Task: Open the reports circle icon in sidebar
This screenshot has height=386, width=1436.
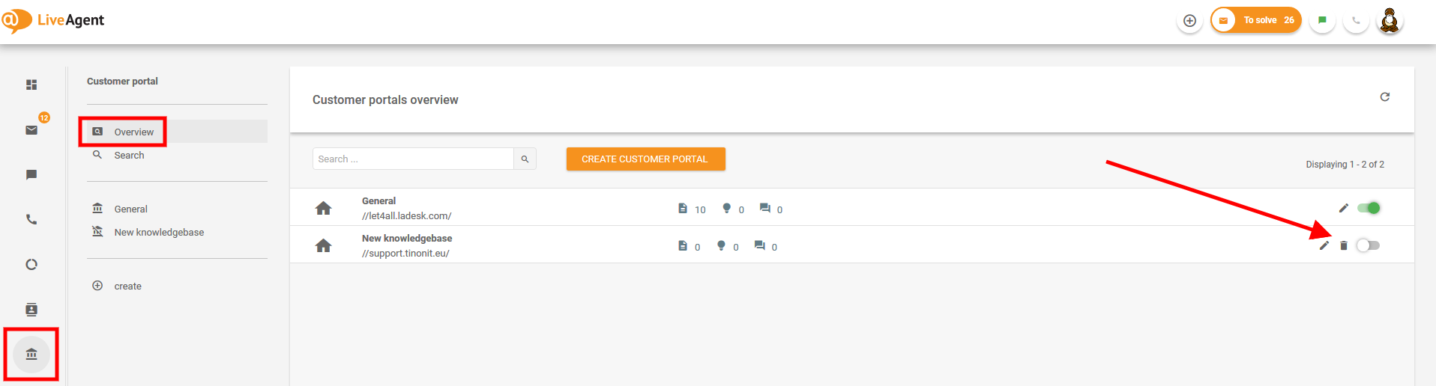Action: (31, 264)
